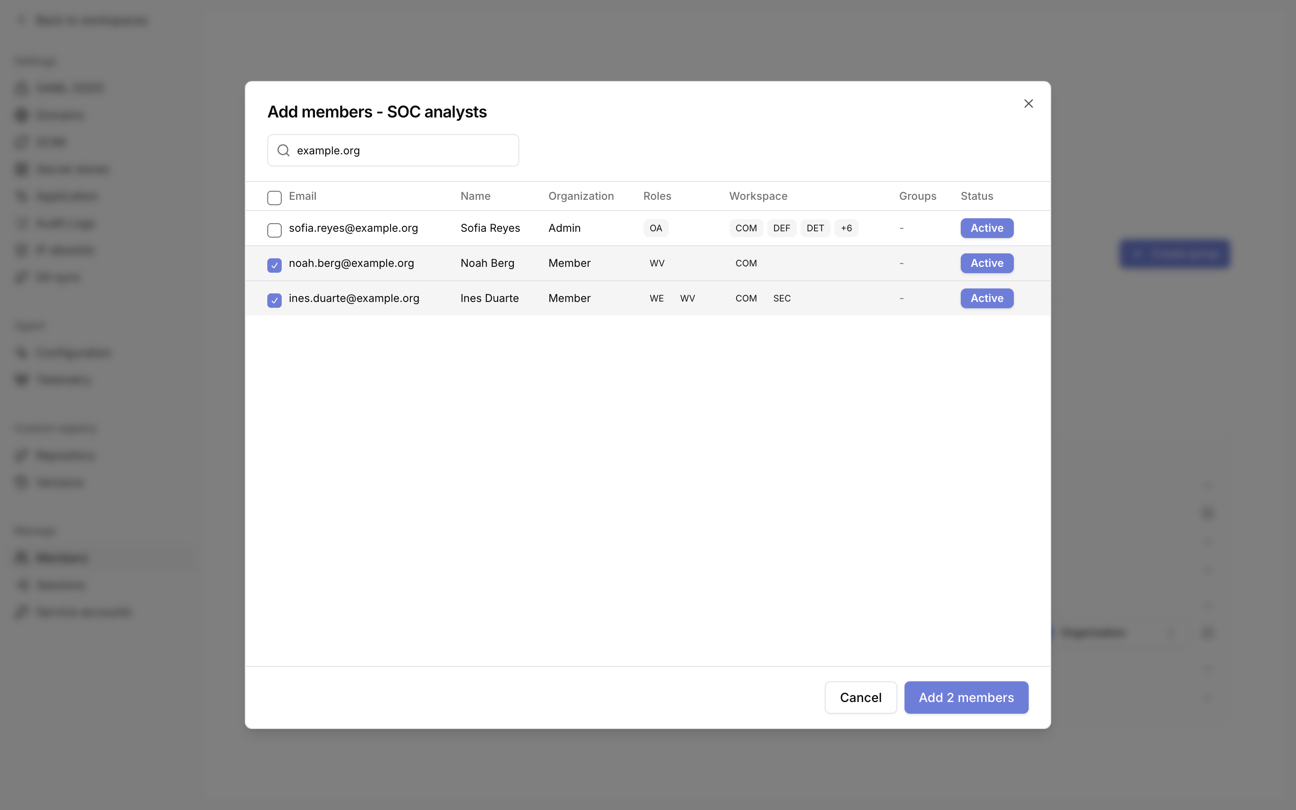Click Member organization cell for Ines Duarte
The width and height of the screenshot is (1296, 810).
tap(569, 298)
